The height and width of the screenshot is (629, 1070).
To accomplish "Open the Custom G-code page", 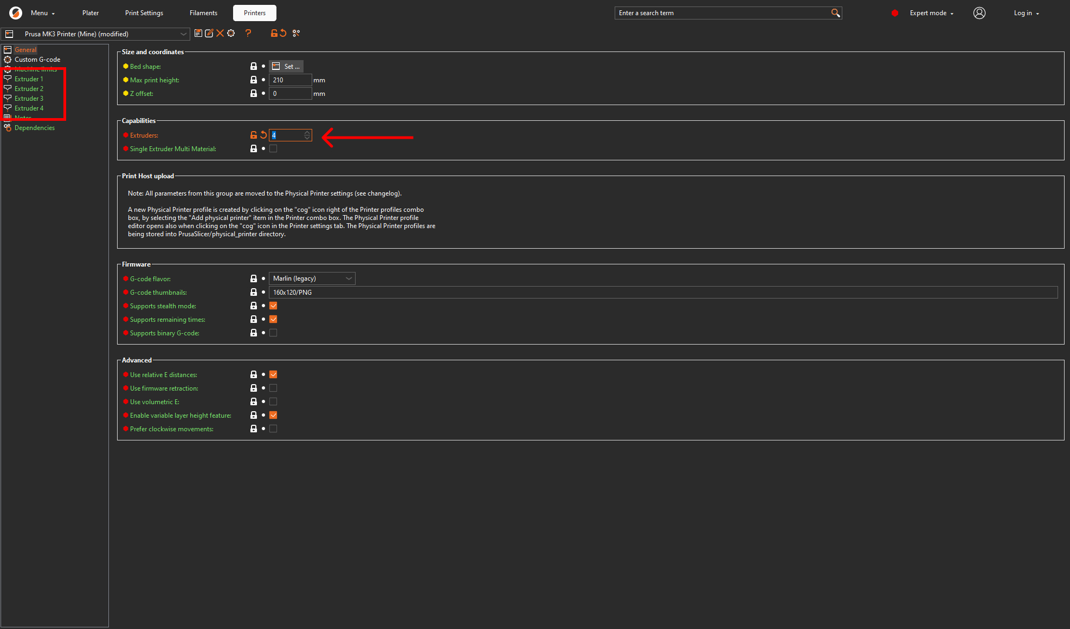I will pos(37,60).
